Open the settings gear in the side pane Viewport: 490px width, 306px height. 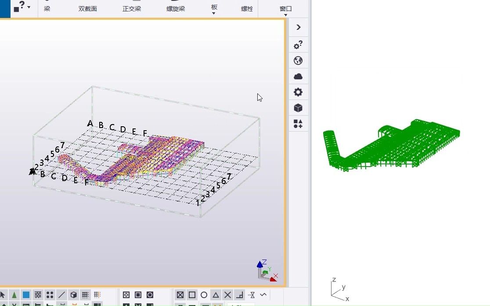click(x=299, y=92)
